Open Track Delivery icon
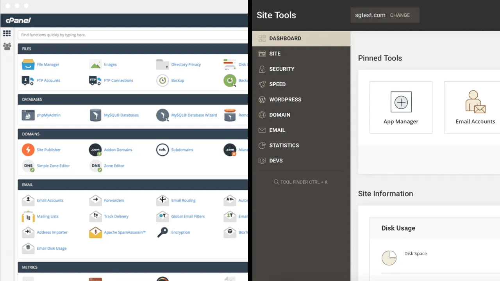This screenshot has height=281, width=500. (95, 216)
